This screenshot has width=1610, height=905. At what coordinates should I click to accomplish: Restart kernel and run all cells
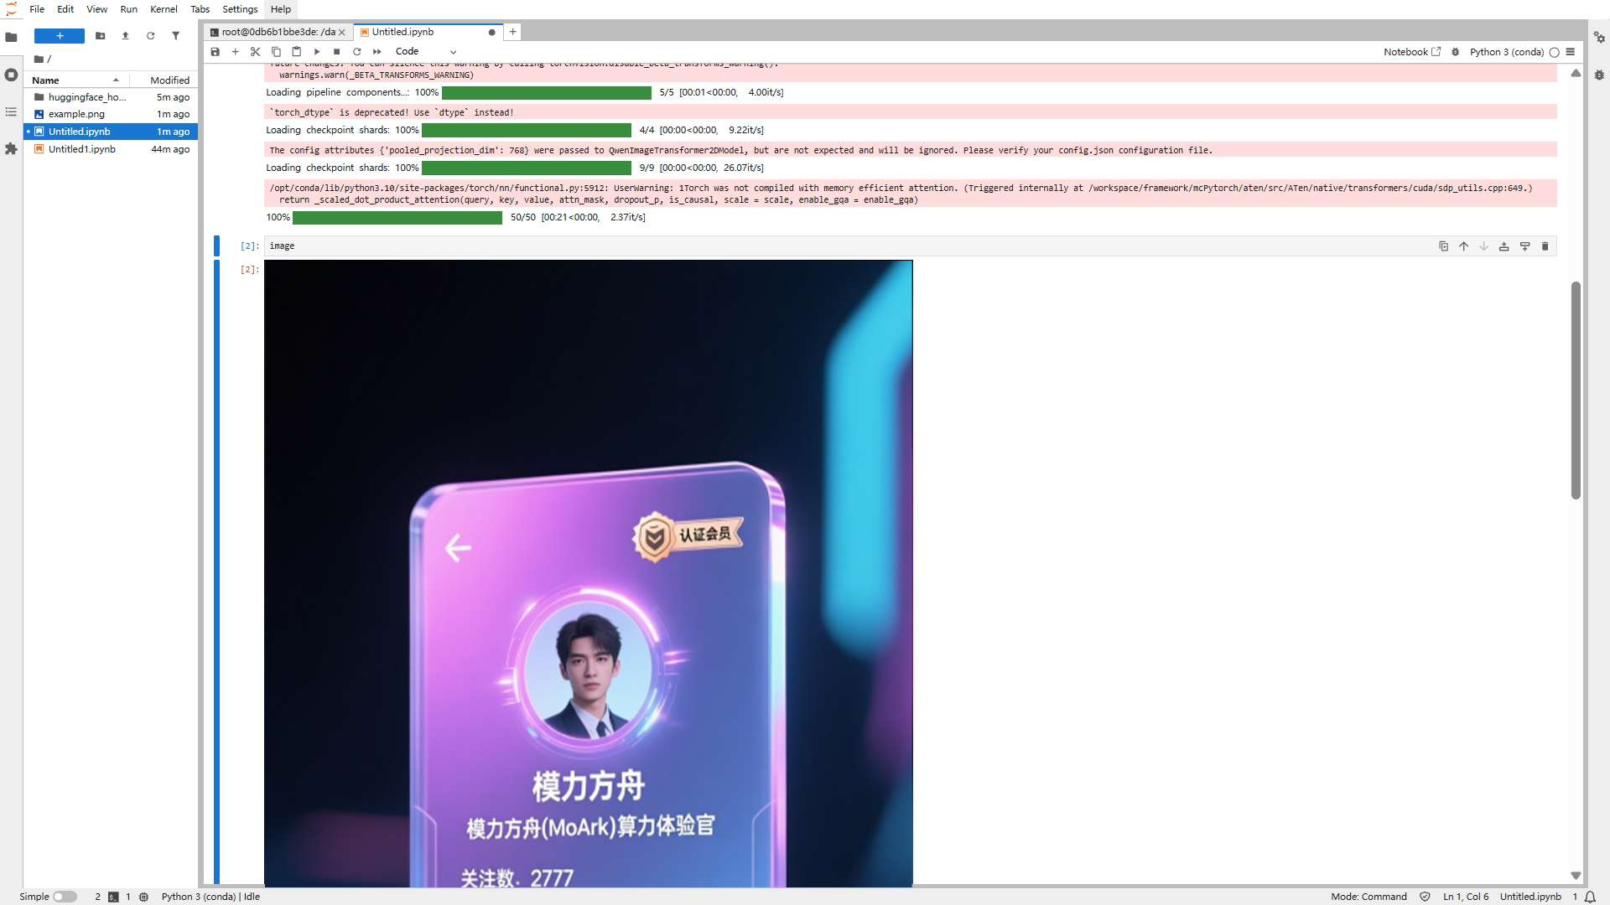pyautogui.click(x=377, y=52)
